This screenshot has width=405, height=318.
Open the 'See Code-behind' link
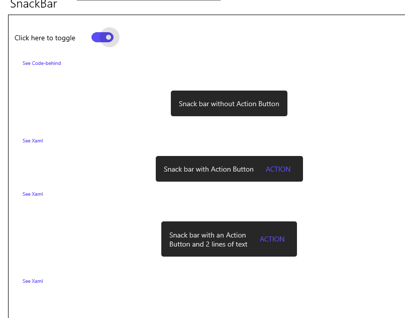(42, 63)
